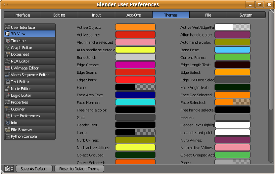Image resolution: width=275 pixels, height=174 pixels.
Task: Choose the Logic Editor joystick icon
Action: pos(8,95)
